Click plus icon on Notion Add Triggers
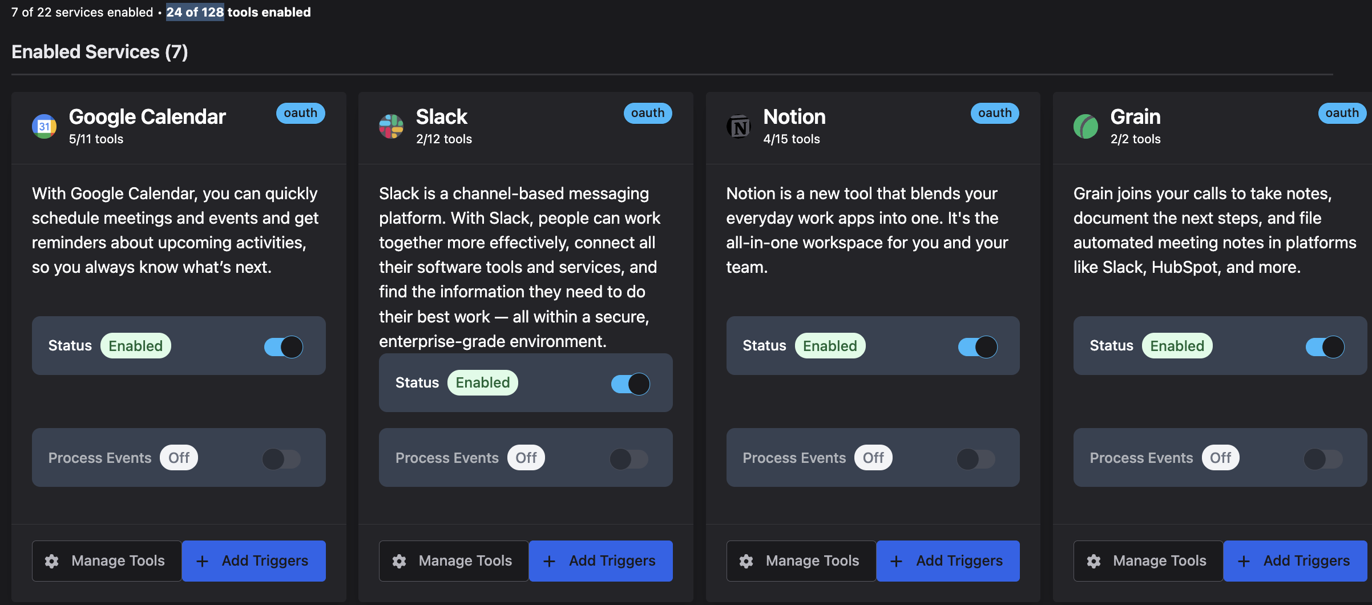The image size is (1372, 605). pyautogui.click(x=896, y=561)
